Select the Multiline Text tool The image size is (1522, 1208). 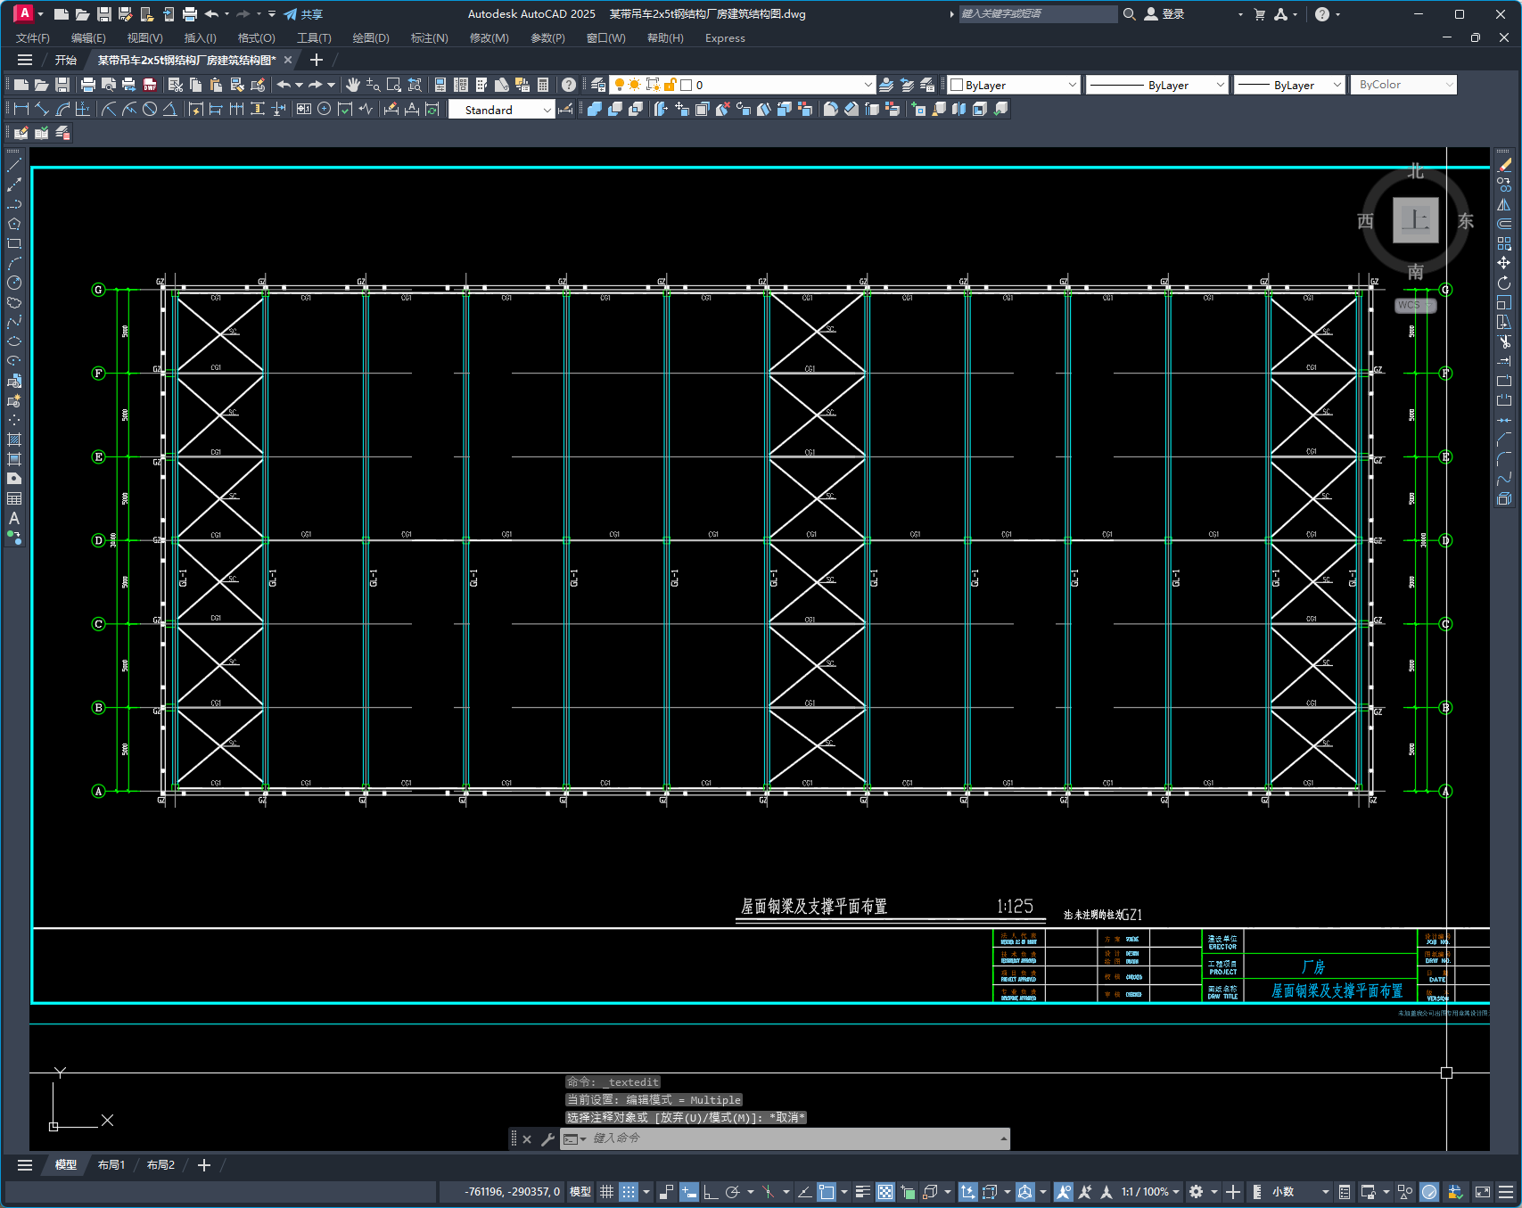14,518
